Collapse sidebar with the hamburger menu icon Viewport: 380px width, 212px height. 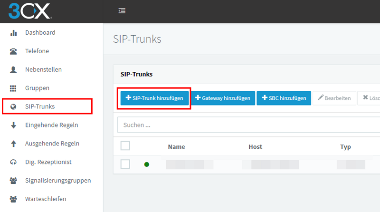[122, 10]
